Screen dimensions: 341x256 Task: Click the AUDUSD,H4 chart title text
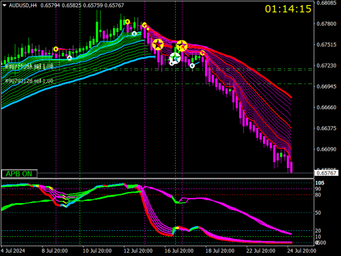click(23, 5)
